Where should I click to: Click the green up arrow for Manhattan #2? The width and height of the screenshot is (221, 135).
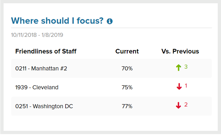pyautogui.click(x=178, y=68)
